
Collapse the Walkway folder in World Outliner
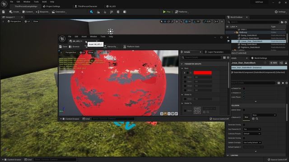(x=234, y=32)
